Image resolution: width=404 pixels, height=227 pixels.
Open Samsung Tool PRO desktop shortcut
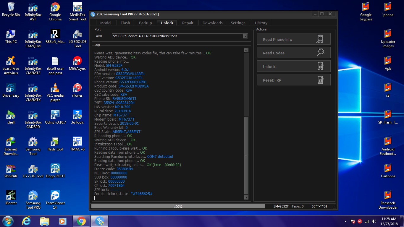33,200
